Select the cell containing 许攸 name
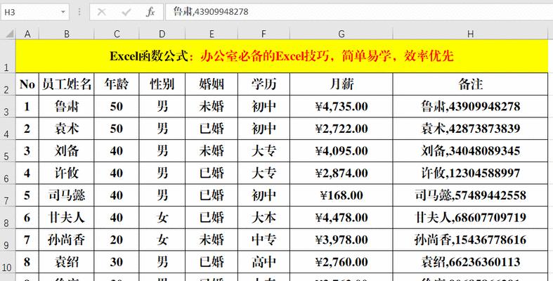The width and height of the screenshot is (553, 281). point(66,173)
